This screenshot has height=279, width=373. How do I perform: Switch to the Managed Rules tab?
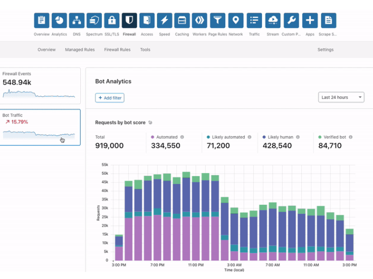tap(80, 49)
